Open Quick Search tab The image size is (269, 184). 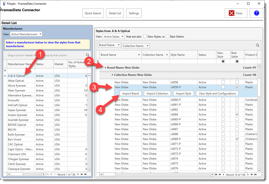tap(93, 13)
